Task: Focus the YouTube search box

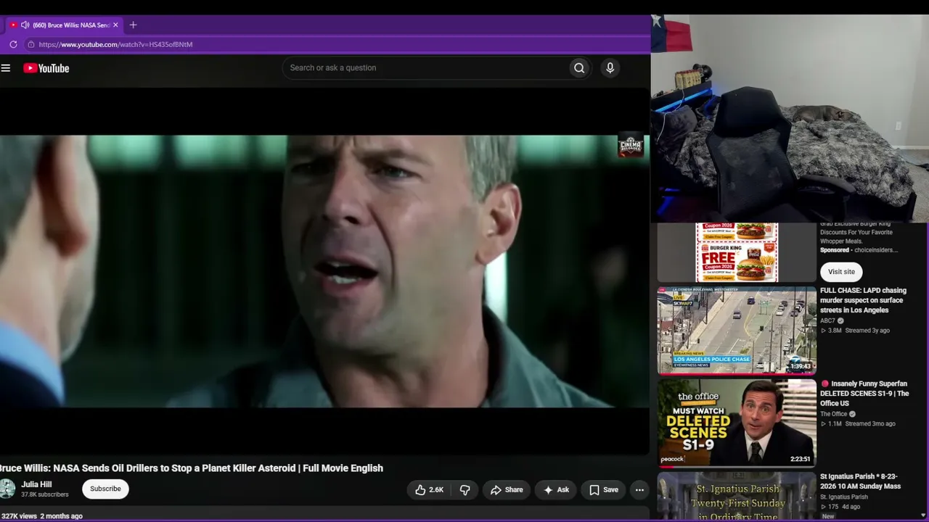Action: tap(426, 68)
